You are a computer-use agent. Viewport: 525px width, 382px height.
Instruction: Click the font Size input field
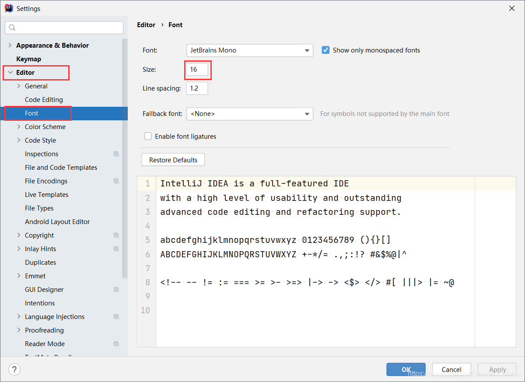point(197,70)
